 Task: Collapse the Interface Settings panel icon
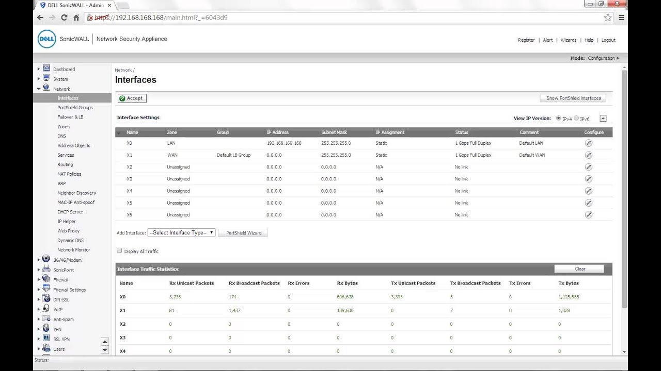pos(603,119)
